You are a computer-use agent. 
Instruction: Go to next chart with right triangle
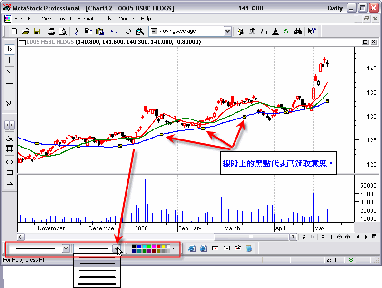click(366, 237)
